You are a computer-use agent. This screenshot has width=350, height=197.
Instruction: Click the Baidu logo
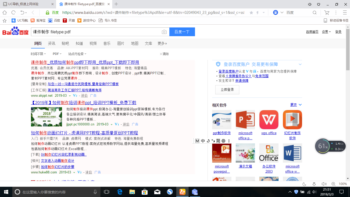(x=15, y=31)
